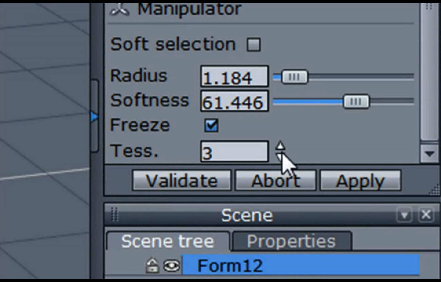Click the resize grip below Apply
This screenshot has height=282, width=441.
434,190
